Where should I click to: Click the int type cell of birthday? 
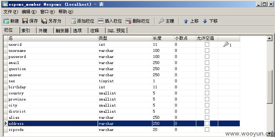[125, 87]
